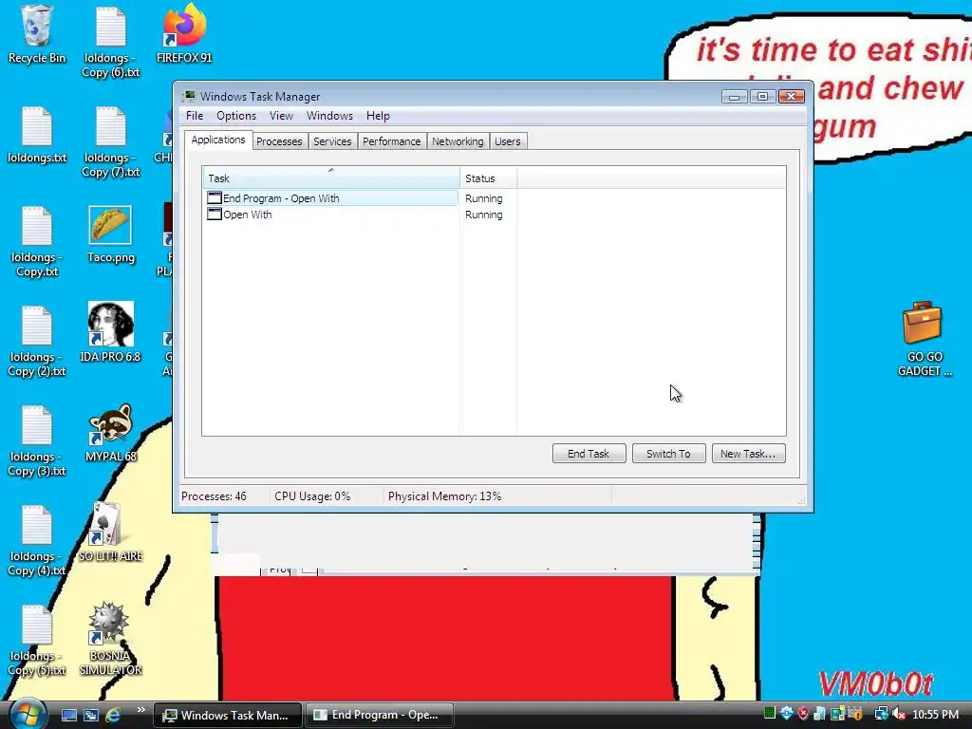
Task: Click the Switch To button
Action: coord(668,454)
